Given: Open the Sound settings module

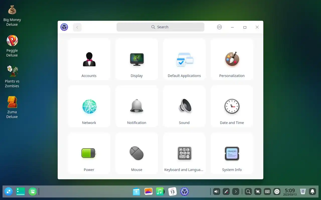Looking at the screenshot, I should pos(184,106).
